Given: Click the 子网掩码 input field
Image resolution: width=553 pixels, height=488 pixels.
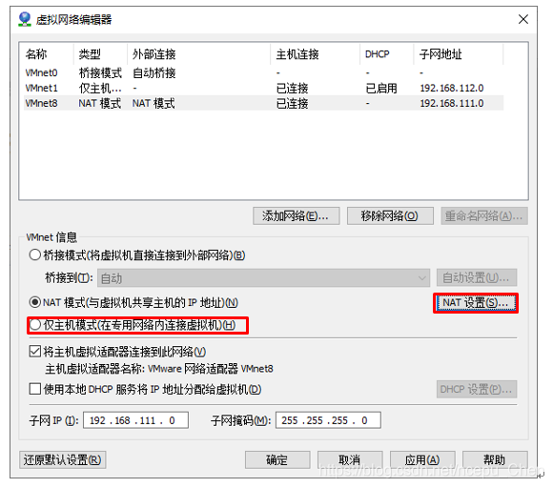Looking at the screenshot, I should 328,420.
